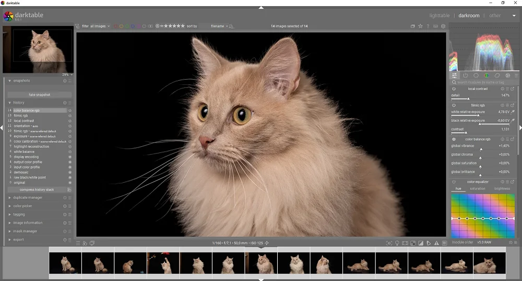
Task: Switch to the lighttable view
Action: pyautogui.click(x=439, y=16)
